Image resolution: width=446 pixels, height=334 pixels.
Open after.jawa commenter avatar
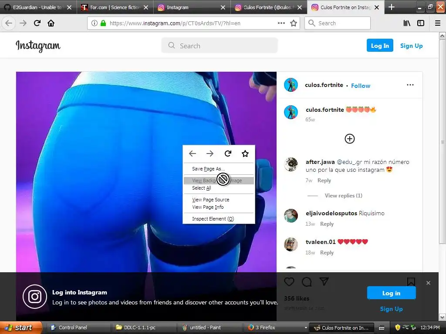tap(291, 164)
